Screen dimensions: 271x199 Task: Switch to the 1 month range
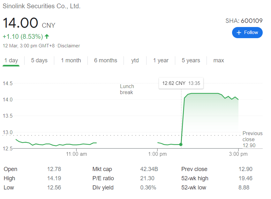click(71, 60)
